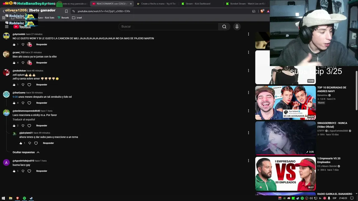Heart the @juicyiann21 reply
This screenshot has width=358, height=201.
[x=36, y=143]
